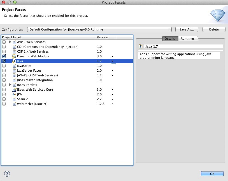Viewport: 228px width, 181px height.
Task: Click the JavaScript facet document icon
Action: pyautogui.click(x=14, y=66)
